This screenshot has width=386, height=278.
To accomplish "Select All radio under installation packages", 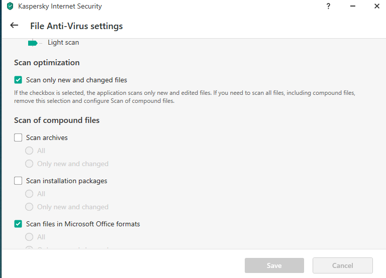I will coord(29,194).
